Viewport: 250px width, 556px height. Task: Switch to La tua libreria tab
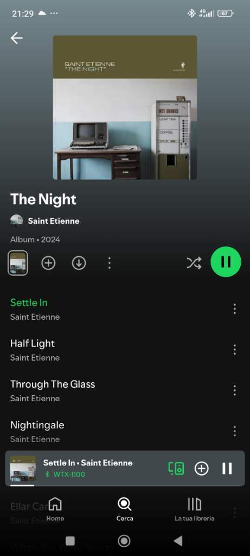coord(194,509)
